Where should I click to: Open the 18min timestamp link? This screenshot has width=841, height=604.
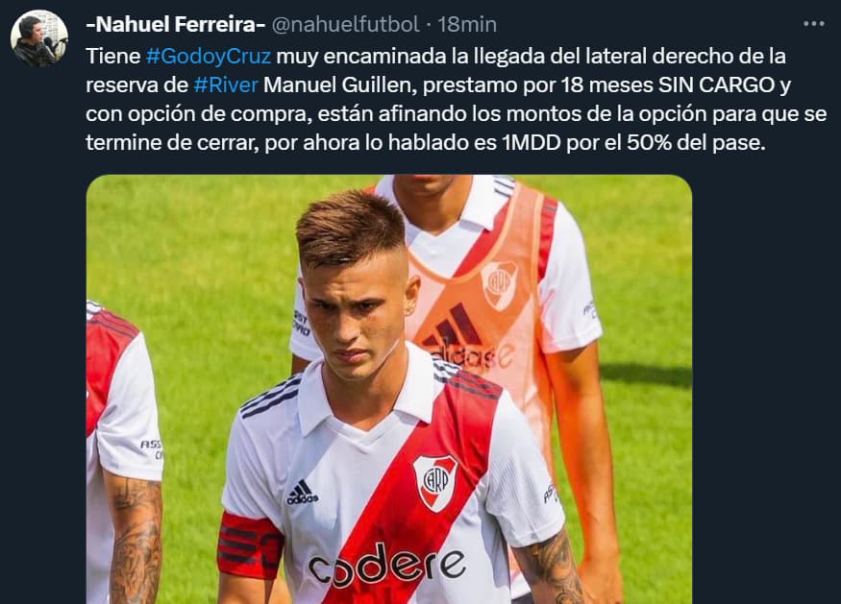pyautogui.click(x=467, y=25)
